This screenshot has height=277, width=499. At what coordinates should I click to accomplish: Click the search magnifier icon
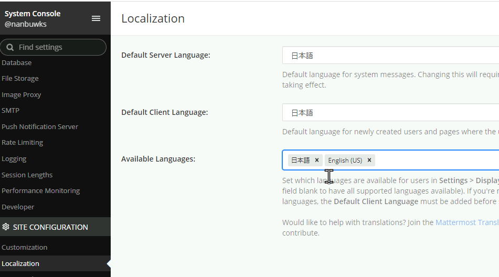coord(10,47)
